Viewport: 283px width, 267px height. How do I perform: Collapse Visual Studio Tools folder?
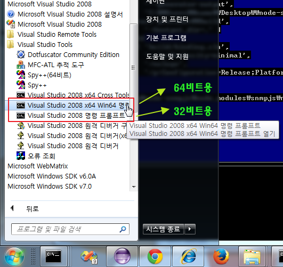tap(40, 44)
